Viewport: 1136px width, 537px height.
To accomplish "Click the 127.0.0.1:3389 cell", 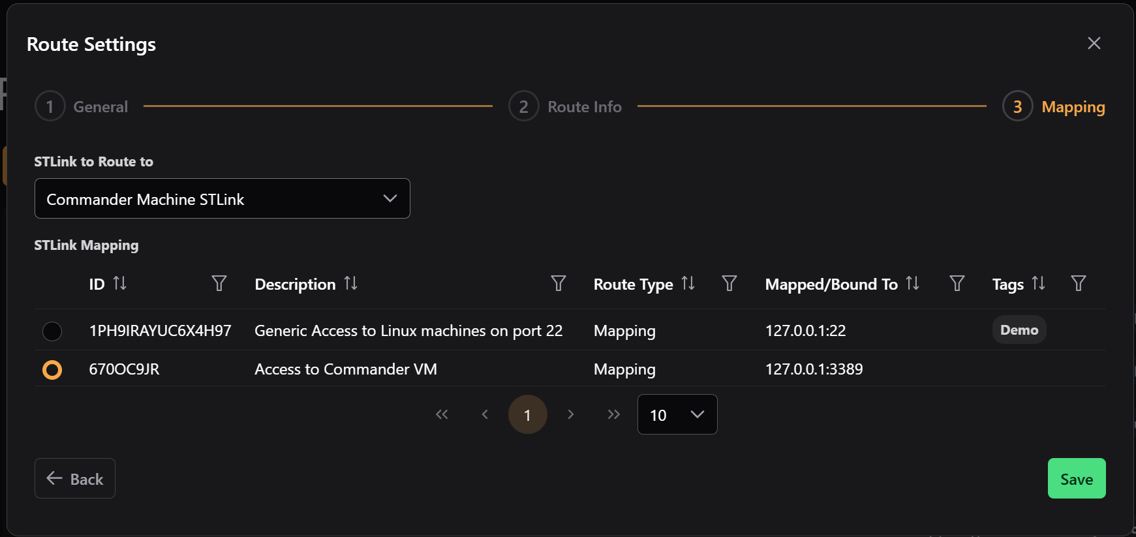I will coord(814,369).
